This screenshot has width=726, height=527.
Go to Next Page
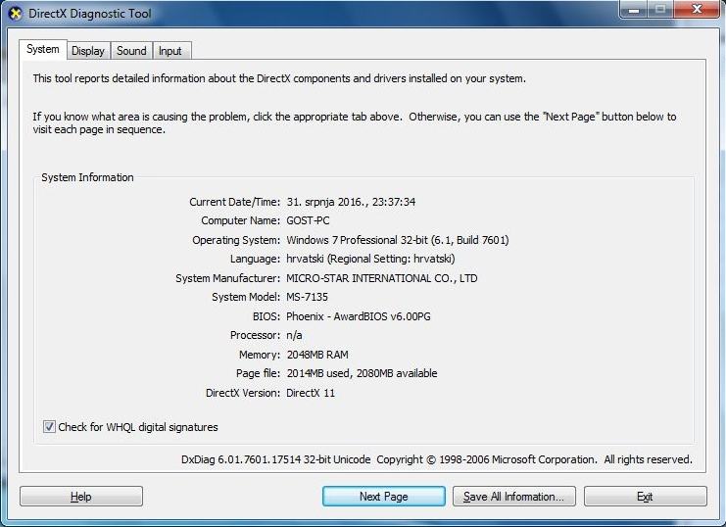[384, 497]
